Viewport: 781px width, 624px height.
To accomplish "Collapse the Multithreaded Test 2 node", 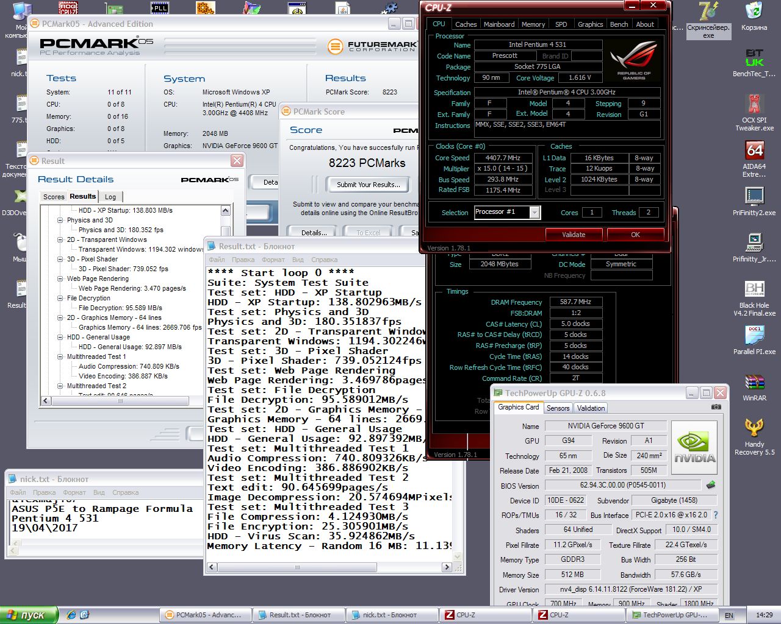I will coord(60,386).
